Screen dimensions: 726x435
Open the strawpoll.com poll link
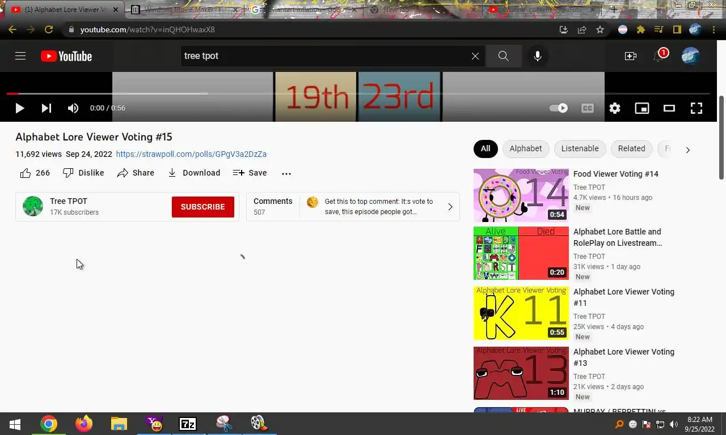(191, 154)
